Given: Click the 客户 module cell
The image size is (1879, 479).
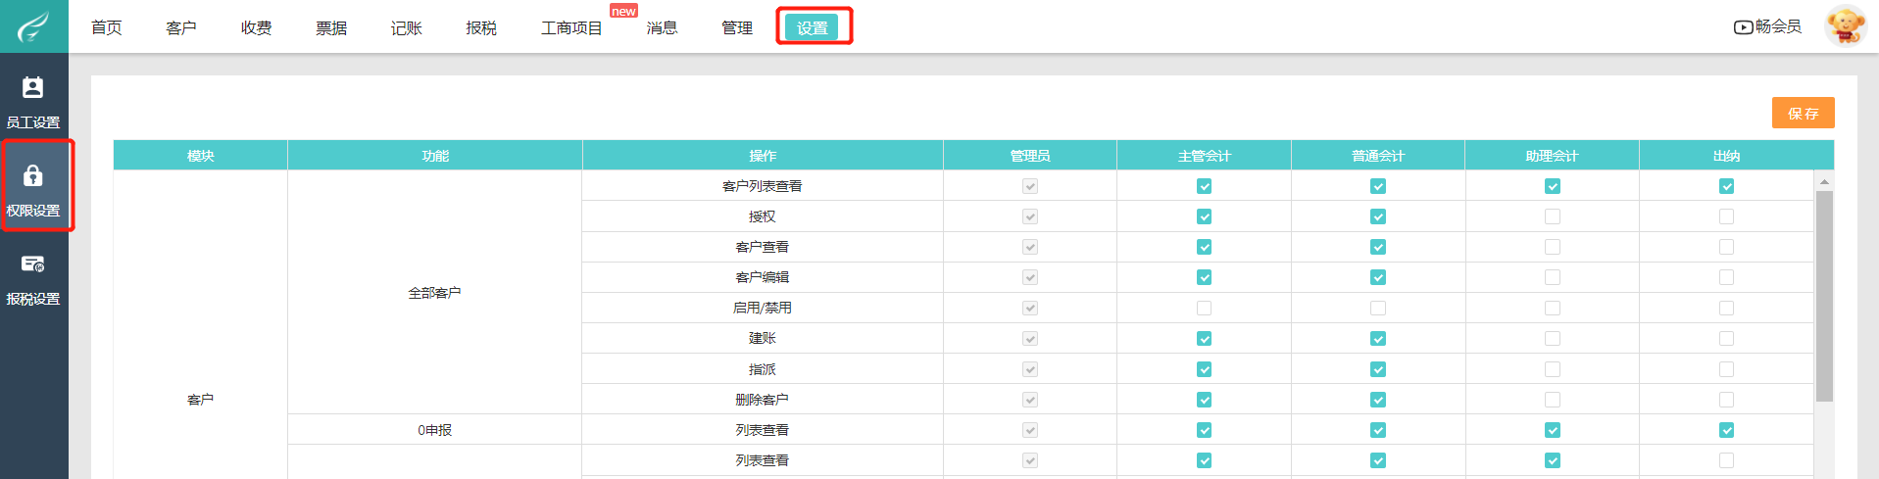Looking at the screenshot, I should [x=201, y=400].
